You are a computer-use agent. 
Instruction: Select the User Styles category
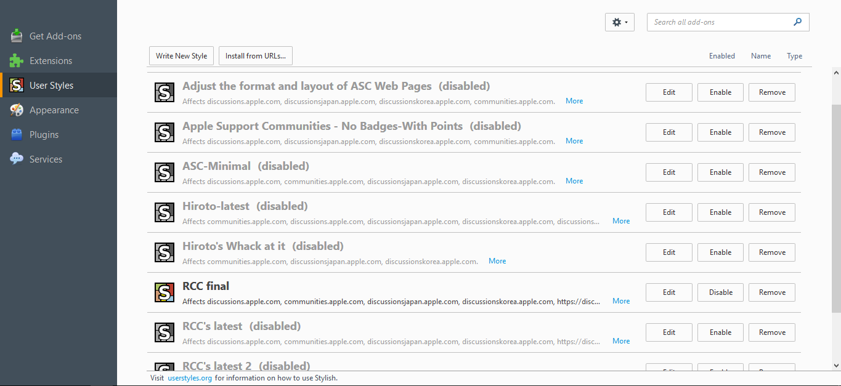pyautogui.click(x=59, y=86)
